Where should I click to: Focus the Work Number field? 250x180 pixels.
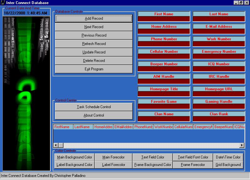[219, 44]
